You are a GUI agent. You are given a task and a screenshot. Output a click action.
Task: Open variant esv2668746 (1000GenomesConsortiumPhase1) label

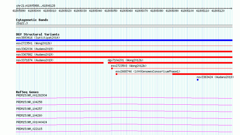tap(148, 71)
